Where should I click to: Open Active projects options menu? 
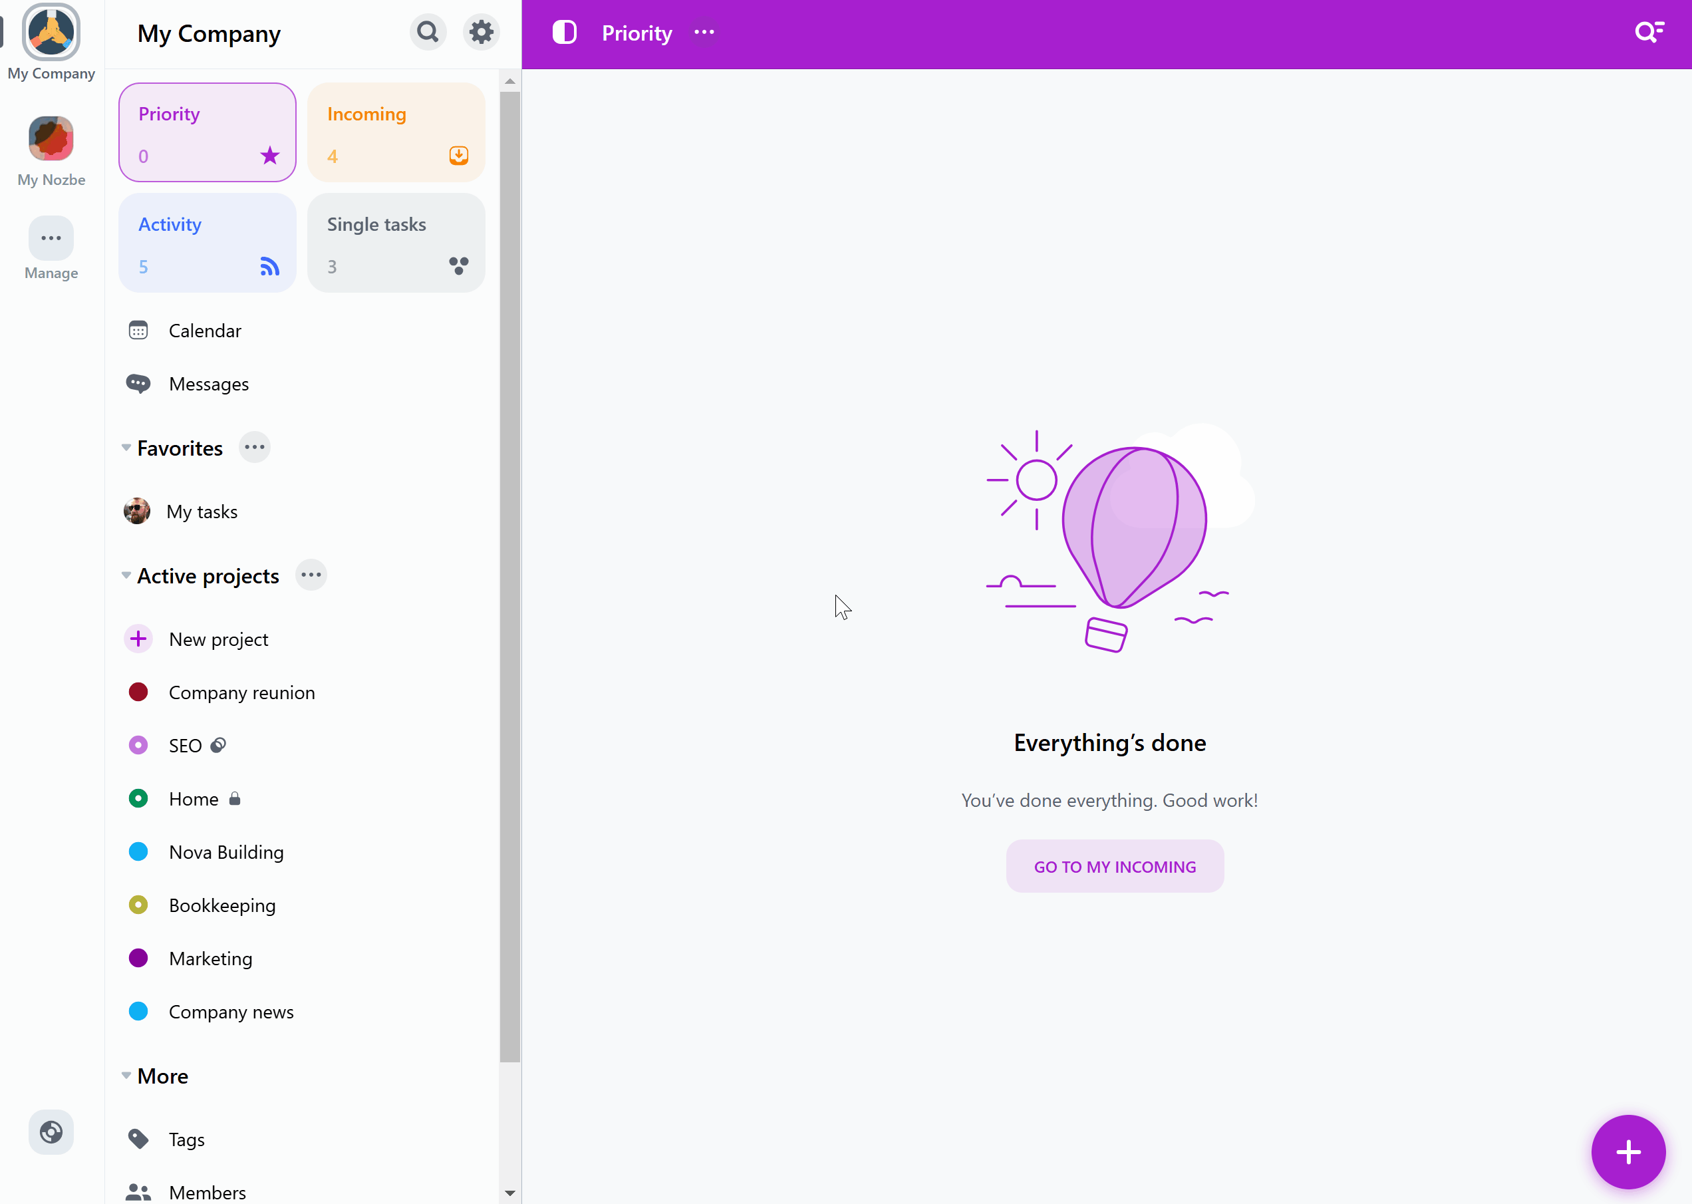(311, 576)
